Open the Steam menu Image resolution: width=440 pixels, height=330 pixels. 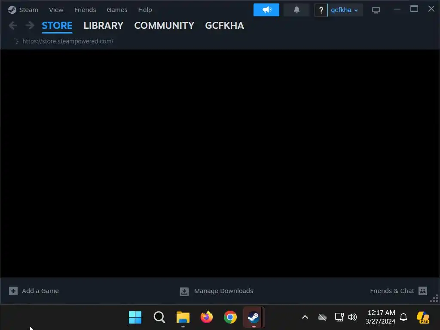pyautogui.click(x=28, y=10)
